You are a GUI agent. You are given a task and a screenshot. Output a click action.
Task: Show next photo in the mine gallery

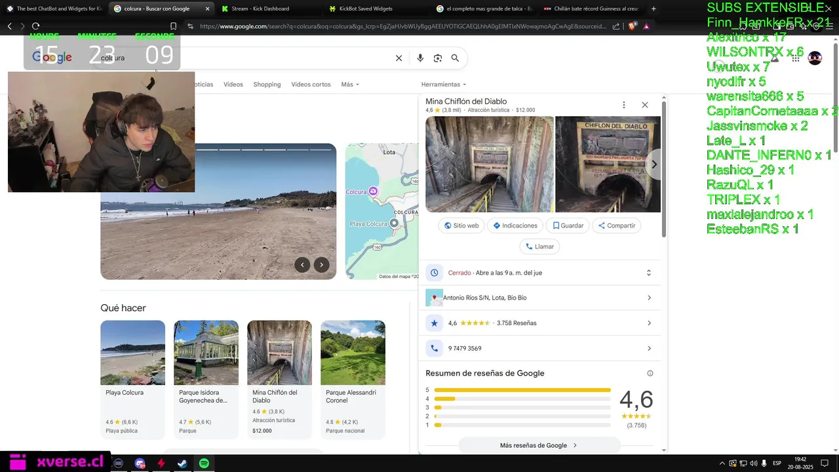(x=654, y=165)
